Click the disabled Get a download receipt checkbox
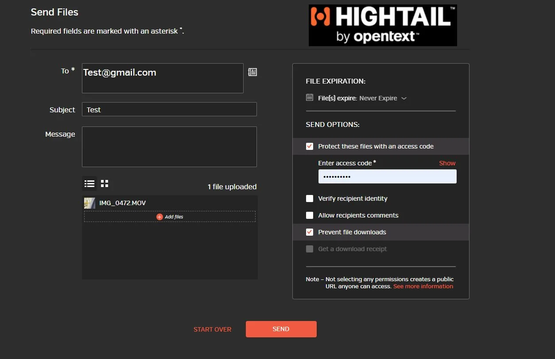The height and width of the screenshot is (359, 555). (310, 249)
